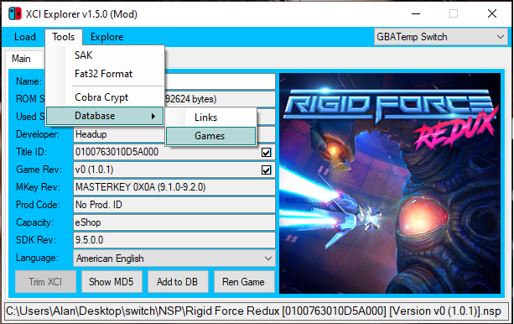This screenshot has width=514, height=324.
Task: Expand the Database submenu arrow
Action: click(x=153, y=116)
